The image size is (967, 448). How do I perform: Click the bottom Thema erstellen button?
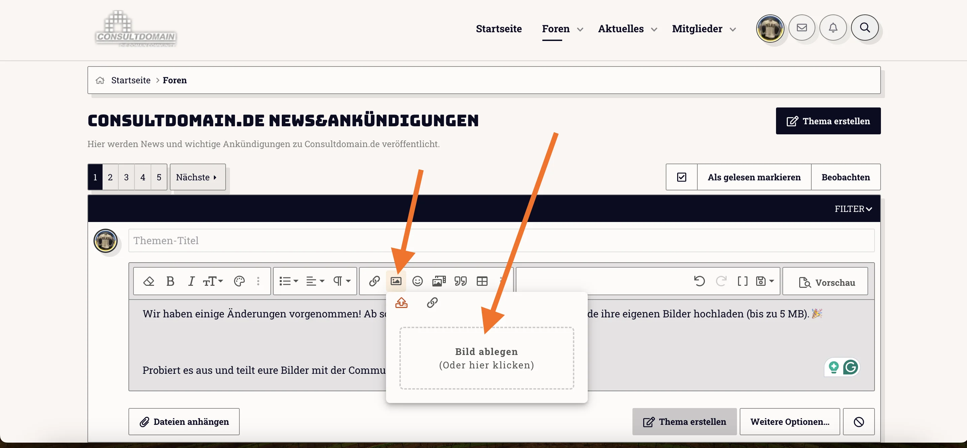(x=684, y=422)
